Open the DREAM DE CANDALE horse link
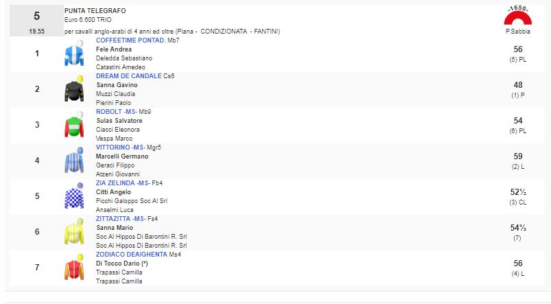Viewport: 551px width, 304px height. pyautogui.click(x=129, y=76)
